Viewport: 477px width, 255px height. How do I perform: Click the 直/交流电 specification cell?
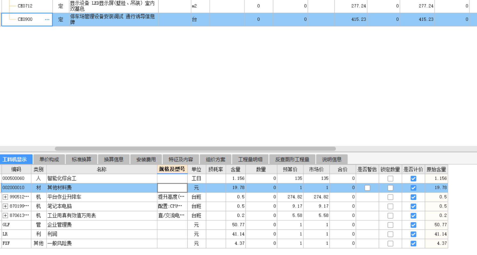(172, 215)
